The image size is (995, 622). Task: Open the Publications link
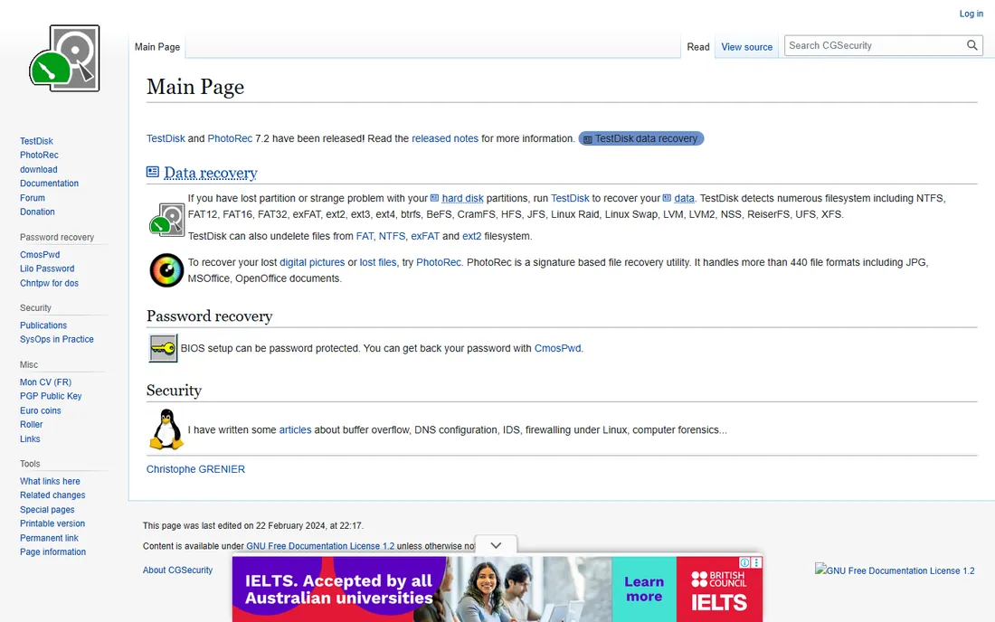point(43,325)
